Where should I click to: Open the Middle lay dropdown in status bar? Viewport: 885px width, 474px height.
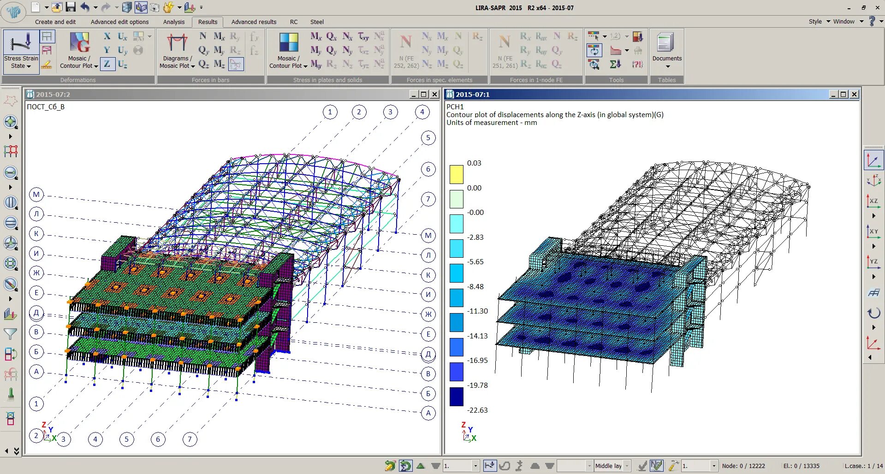coord(627,466)
